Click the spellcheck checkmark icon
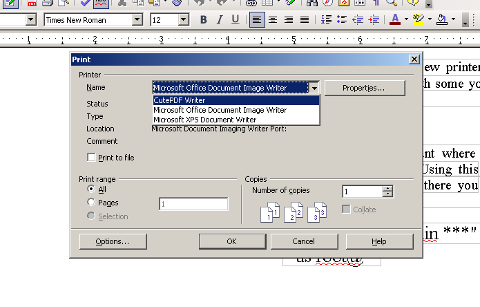 point(85,3)
